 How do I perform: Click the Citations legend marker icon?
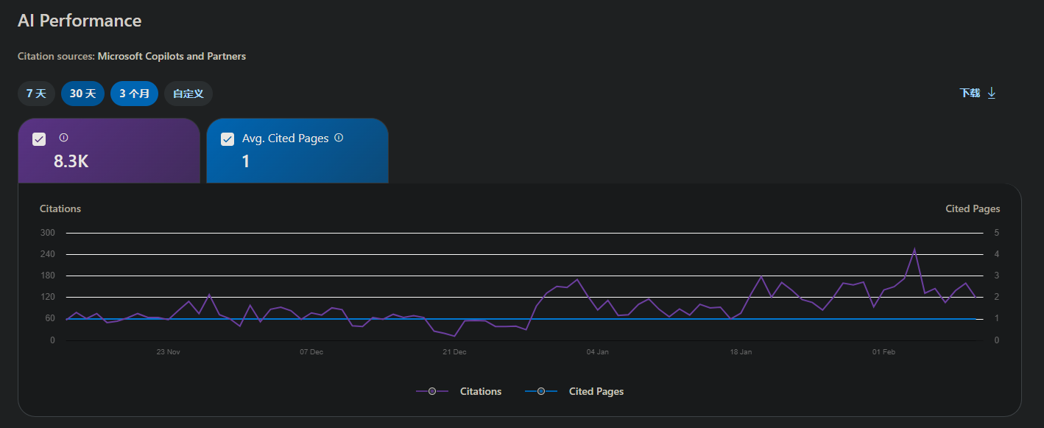(x=432, y=391)
